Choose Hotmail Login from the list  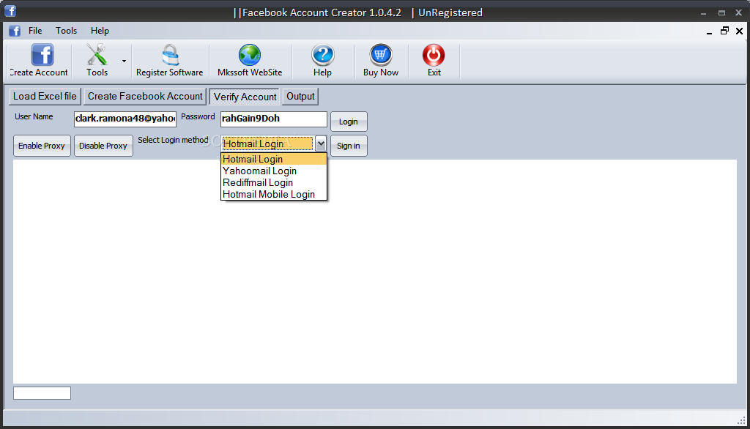pos(274,160)
